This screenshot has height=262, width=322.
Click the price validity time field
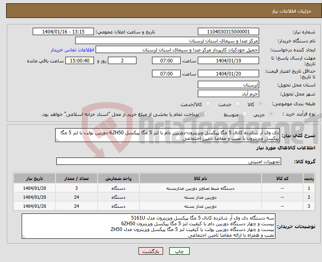[166, 73]
